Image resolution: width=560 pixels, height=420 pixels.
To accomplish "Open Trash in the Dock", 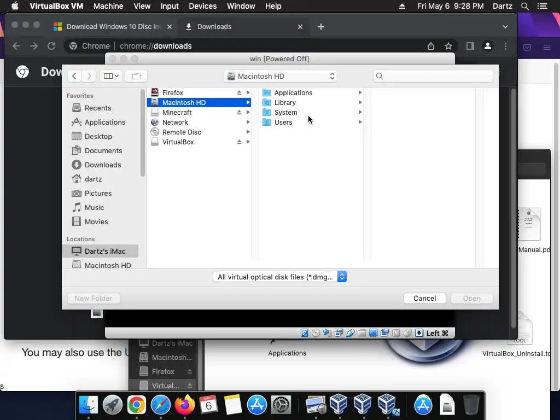I will pyautogui.click(x=471, y=405).
